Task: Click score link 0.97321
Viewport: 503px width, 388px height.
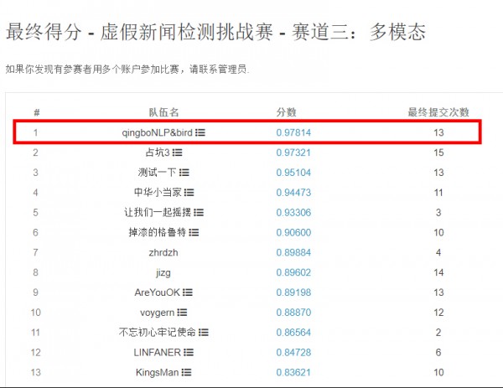Action: click(293, 153)
